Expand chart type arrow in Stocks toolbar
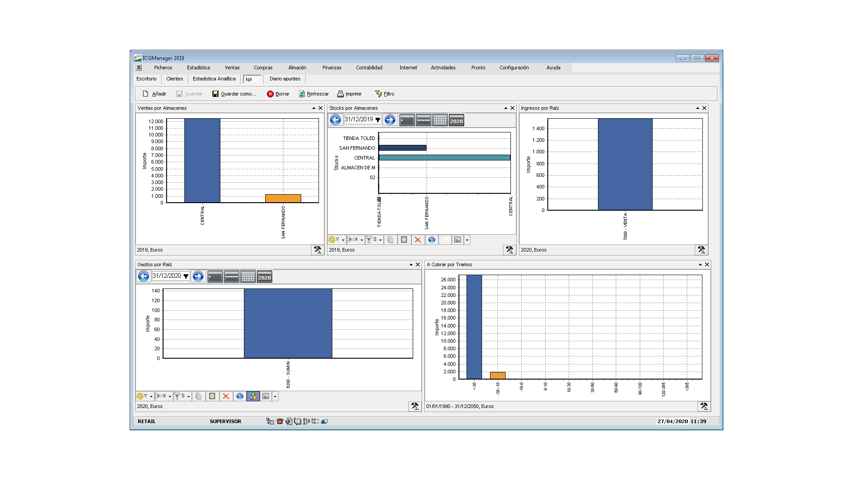 click(467, 240)
